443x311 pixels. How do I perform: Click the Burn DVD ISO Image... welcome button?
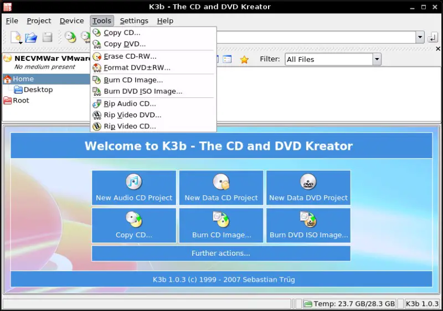[x=308, y=225]
